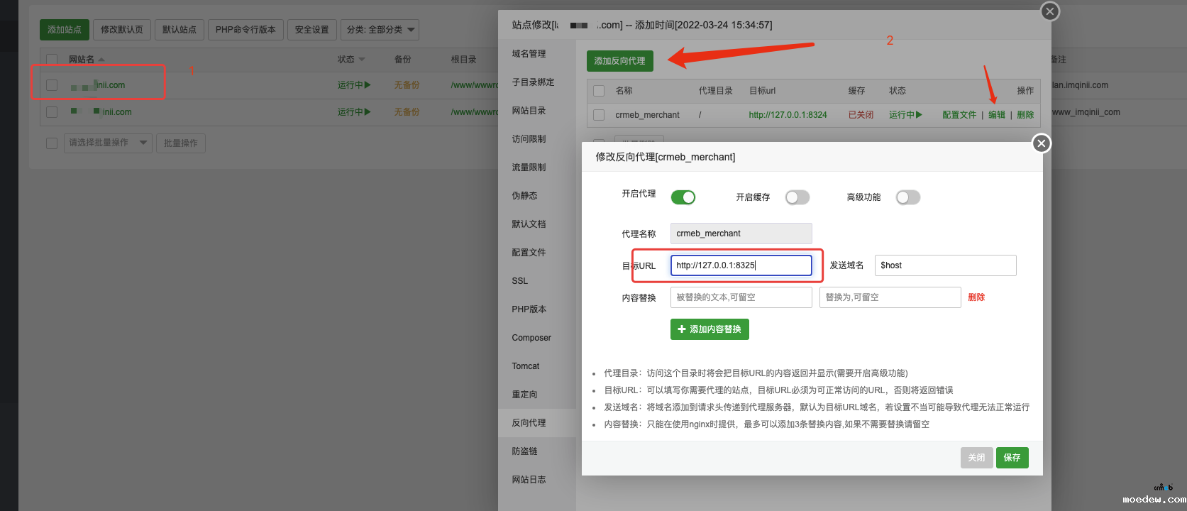This screenshot has width=1187, height=511.
Task: Check the crmeb_merchant proxy row checkbox
Action: (x=599, y=115)
